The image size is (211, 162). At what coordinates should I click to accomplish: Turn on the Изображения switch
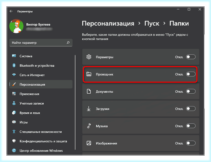[191, 143]
